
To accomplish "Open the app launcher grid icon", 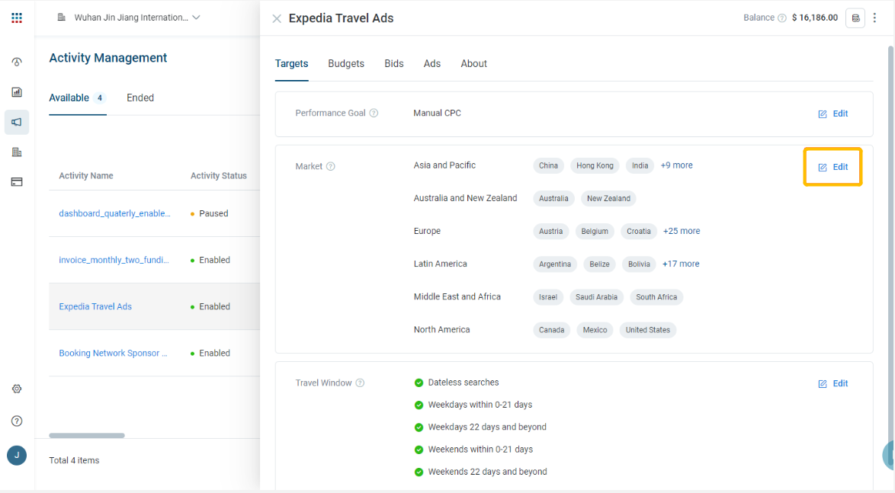I will click(x=17, y=18).
